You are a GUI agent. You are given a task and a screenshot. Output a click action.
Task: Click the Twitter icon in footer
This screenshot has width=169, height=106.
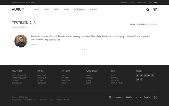(142, 76)
